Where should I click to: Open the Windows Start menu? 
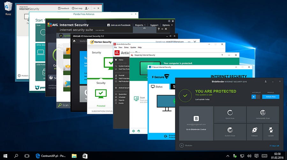coord(5,156)
